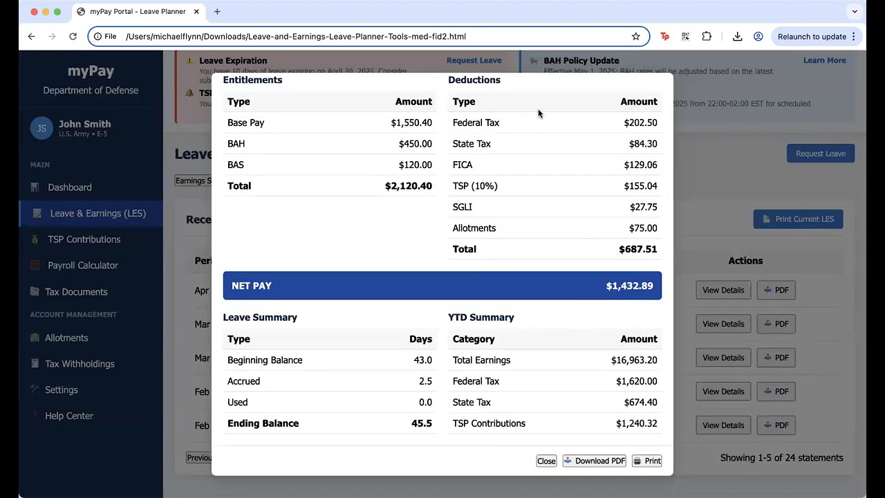Click the JS user avatar
The width and height of the screenshot is (885, 498).
(41, 129)
